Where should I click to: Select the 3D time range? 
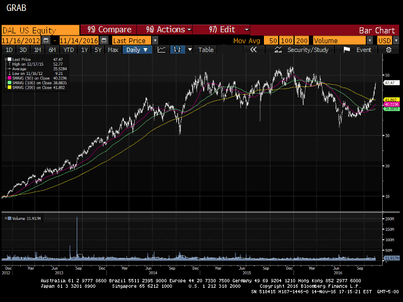click(23, 50)
